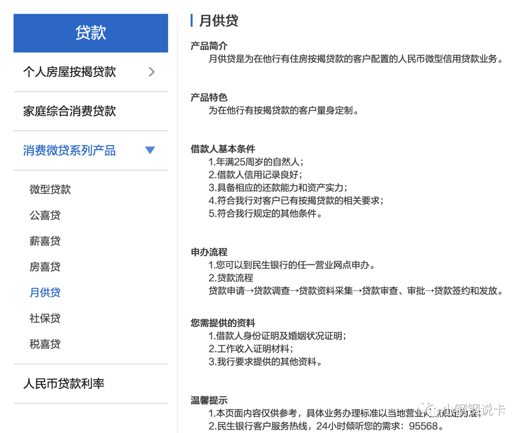Screen dimensions: 523x433
Task: Select 公喜贷 from the product list
Action: click(x=46, y=215)
